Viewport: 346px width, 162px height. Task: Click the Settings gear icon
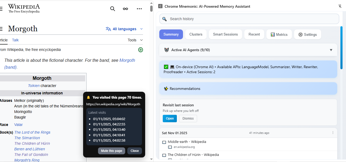[300, 34]
